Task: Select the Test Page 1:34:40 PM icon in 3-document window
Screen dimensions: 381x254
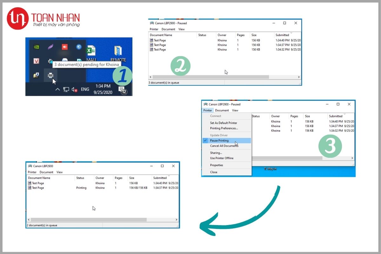Action: pos(151,40)
